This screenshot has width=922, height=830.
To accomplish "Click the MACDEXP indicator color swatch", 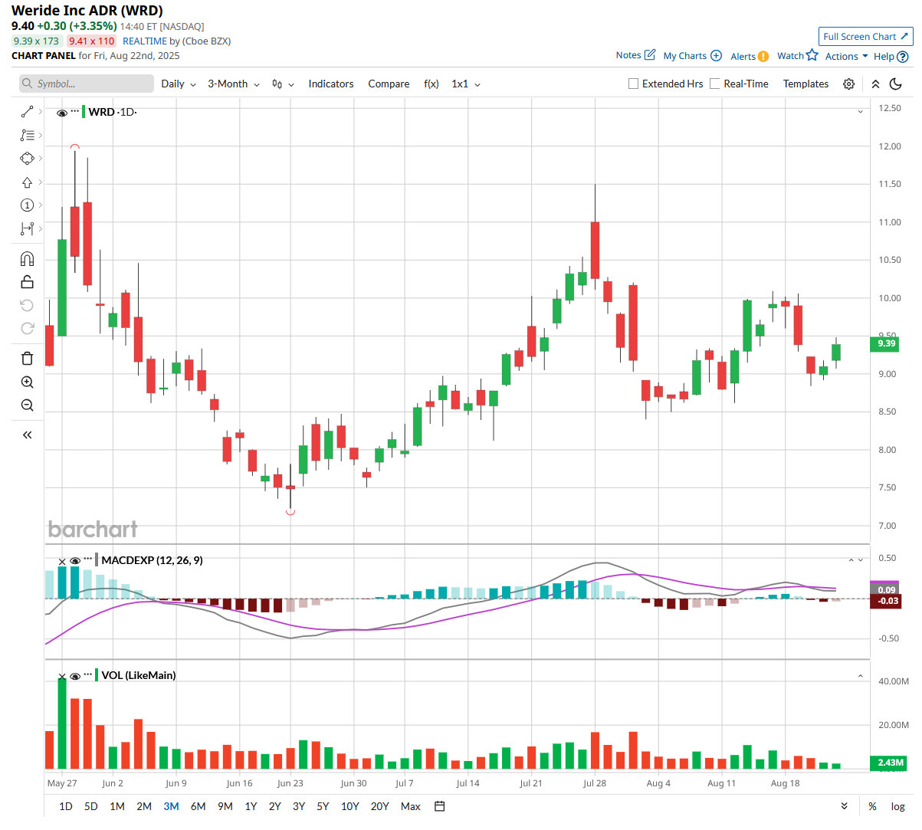I will (x=97, y=560).
